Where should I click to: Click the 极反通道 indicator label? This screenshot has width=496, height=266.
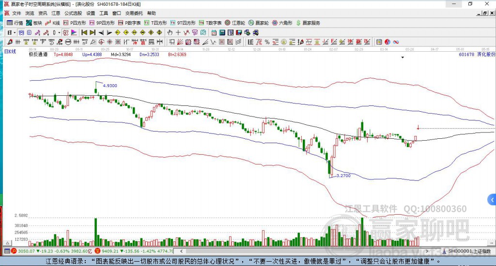[38, 54]
